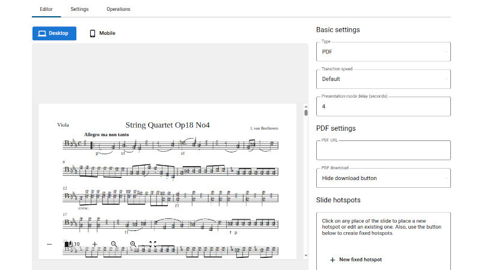Open the Settings tab

click(x=79, y=9)
